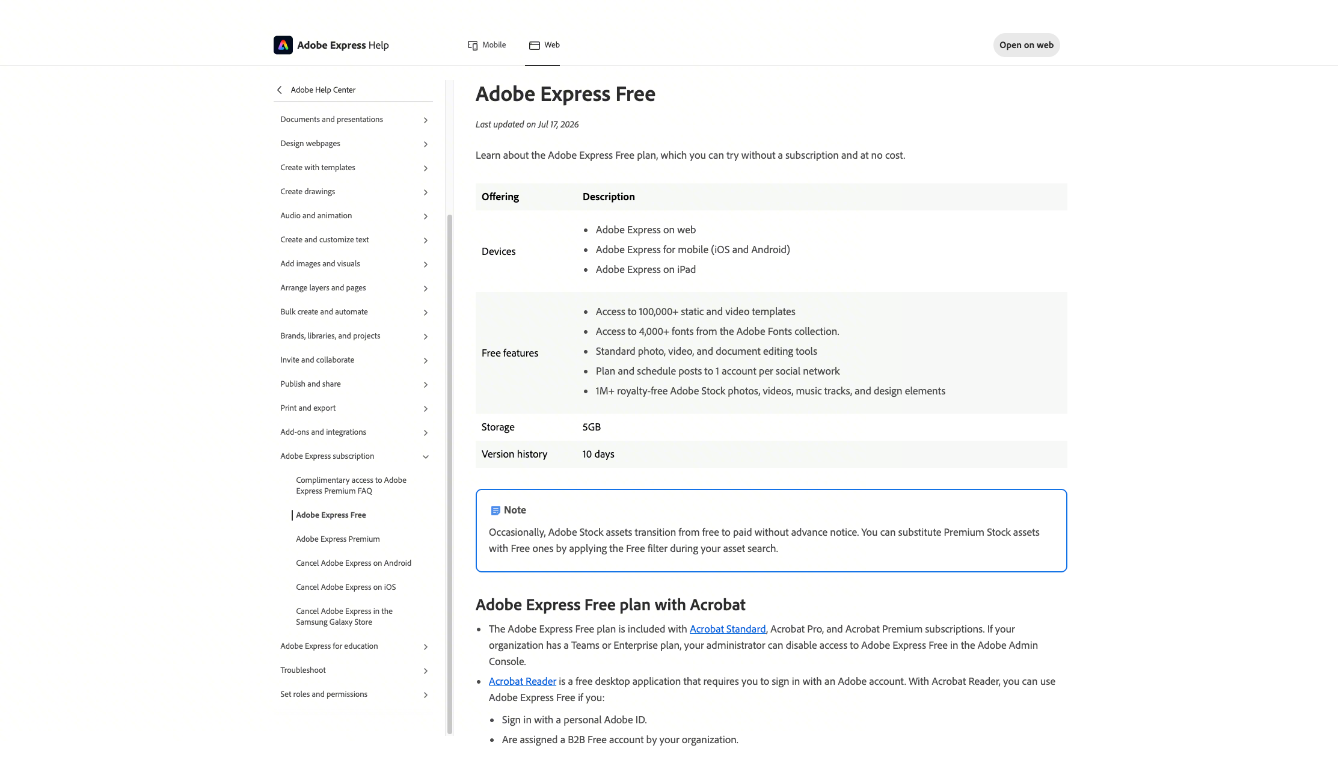
Task: Click the Description column header
Action: [609, 197]
